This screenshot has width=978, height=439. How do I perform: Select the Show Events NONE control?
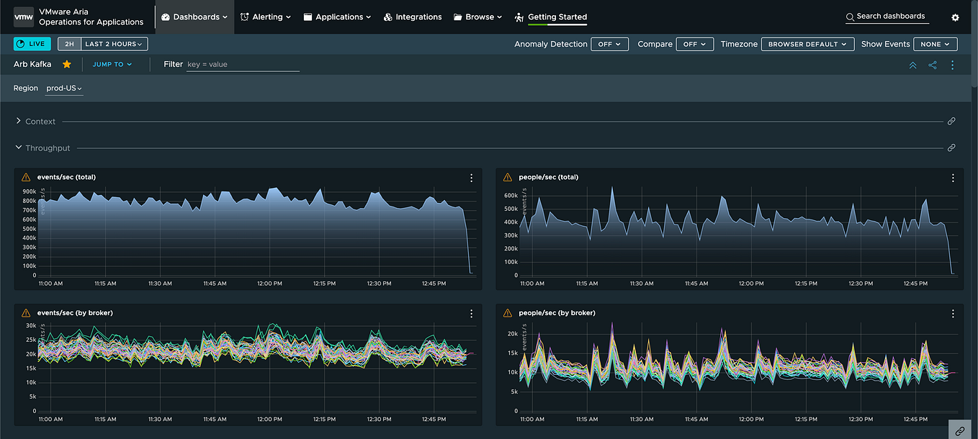click(935, 43)
